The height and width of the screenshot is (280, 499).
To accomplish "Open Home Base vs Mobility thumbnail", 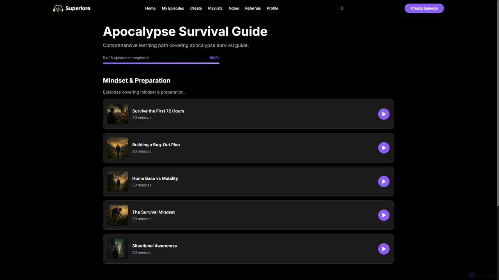I will tap(118, 182).
